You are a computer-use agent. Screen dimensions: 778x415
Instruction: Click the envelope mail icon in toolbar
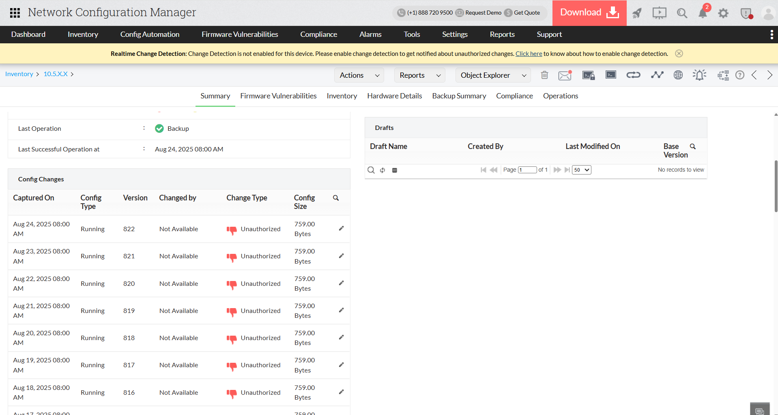point(565,75)
